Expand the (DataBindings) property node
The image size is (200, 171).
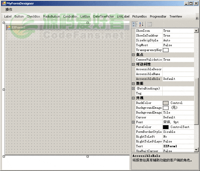pyautogui.click(x=133, y=88)
